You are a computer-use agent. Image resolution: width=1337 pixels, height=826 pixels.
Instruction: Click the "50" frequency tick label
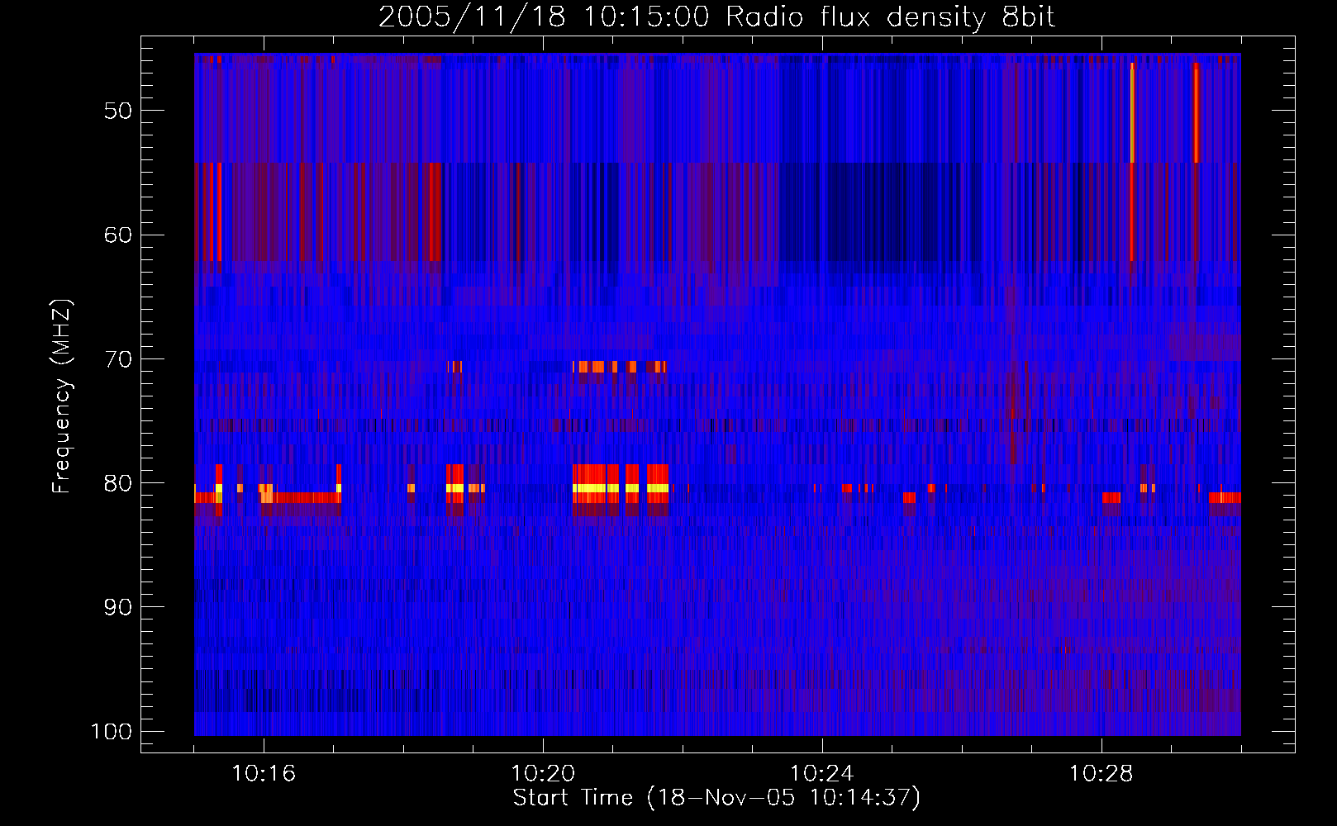tap(118, 111)
